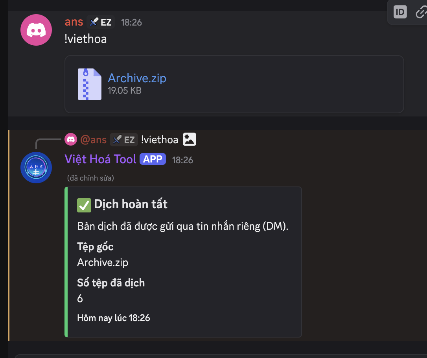Click the green checkmark emoji in embed title
This screenshot has width=427, height=358.
point(84,205)
